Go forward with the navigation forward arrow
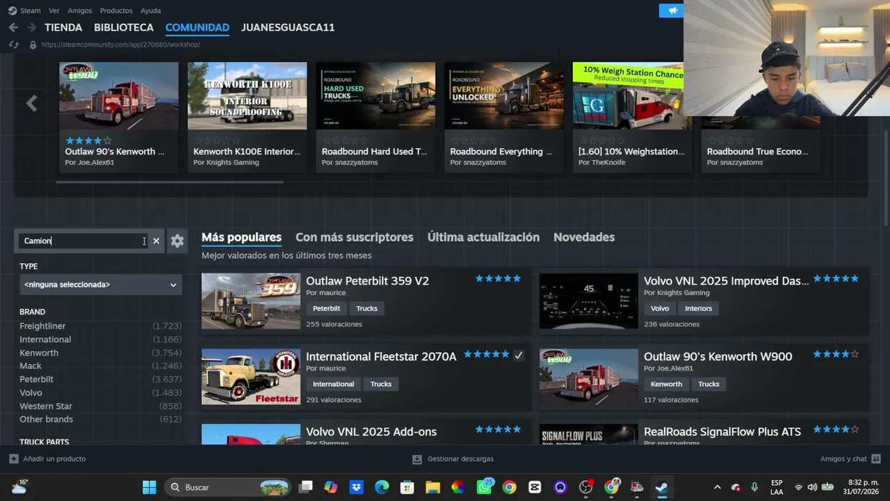890x501 pixels. (31, 27)
